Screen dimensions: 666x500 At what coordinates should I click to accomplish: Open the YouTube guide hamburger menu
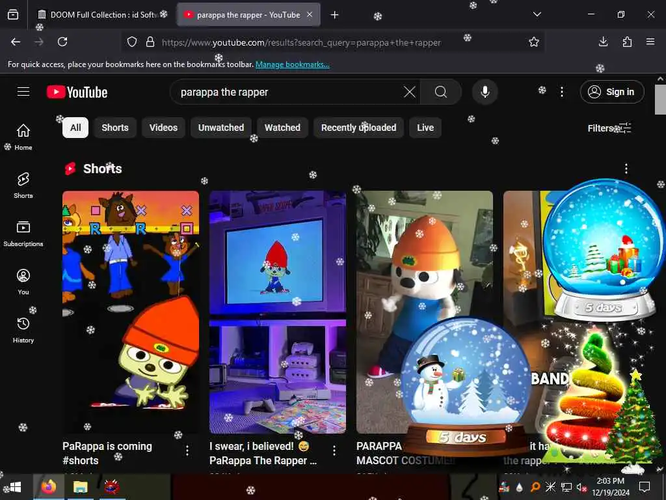[x=23, y=92]
